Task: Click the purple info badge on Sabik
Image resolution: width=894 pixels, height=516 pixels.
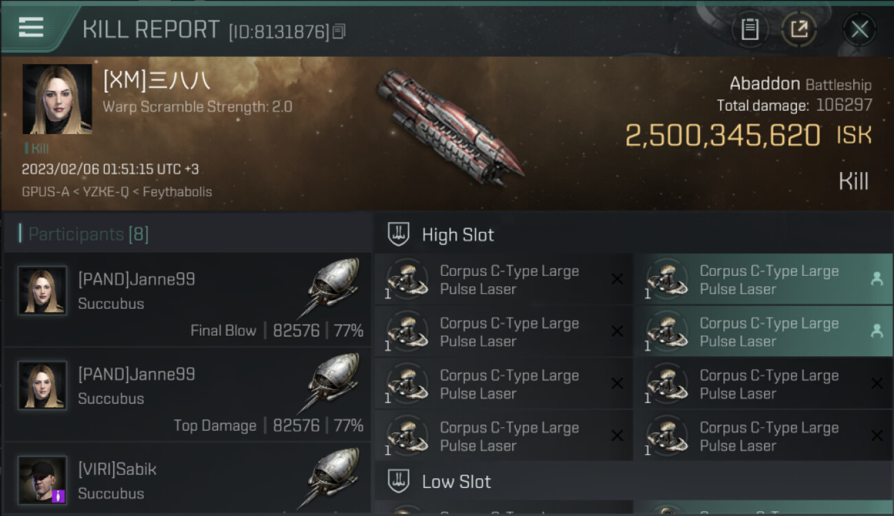Action: [x=58, y=495]
